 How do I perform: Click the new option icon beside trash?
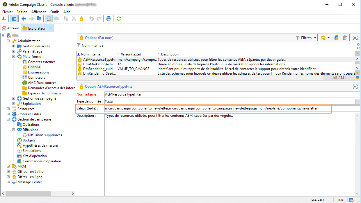336,38
